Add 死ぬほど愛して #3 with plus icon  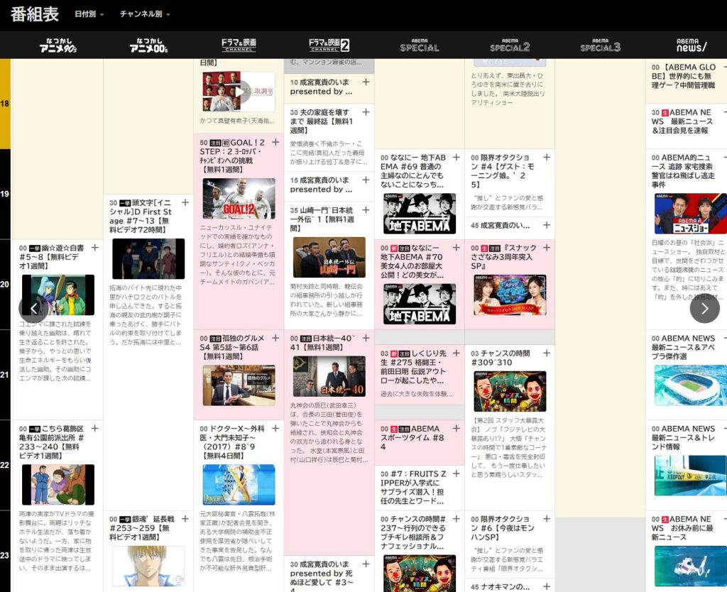[366, 564]
